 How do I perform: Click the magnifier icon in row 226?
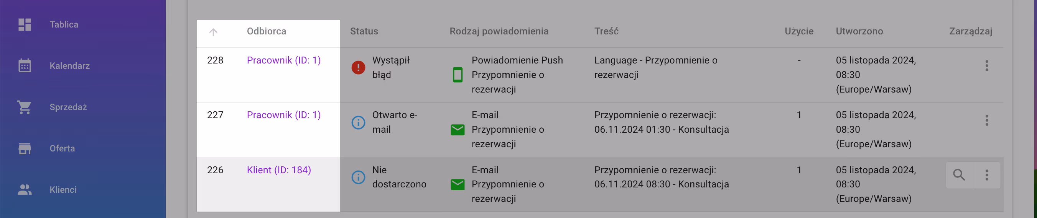tap(959, 175)
